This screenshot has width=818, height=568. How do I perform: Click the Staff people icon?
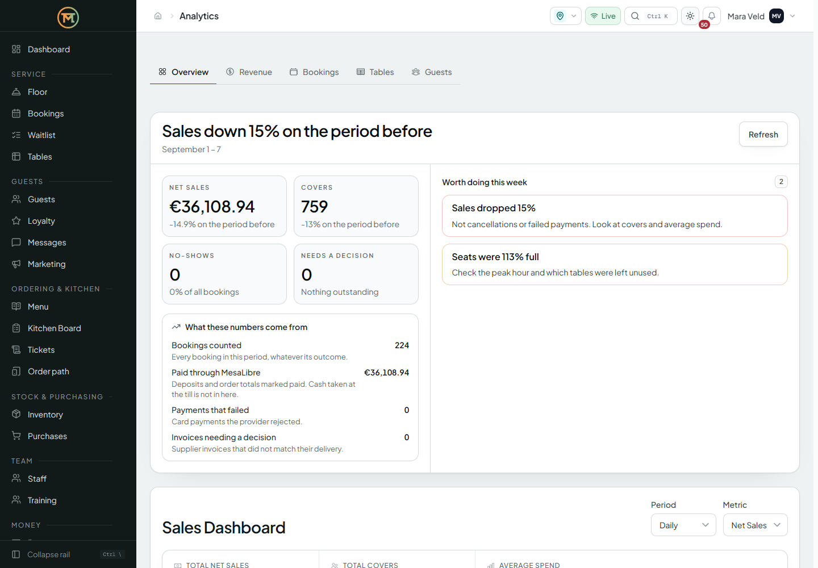(16, 479)
